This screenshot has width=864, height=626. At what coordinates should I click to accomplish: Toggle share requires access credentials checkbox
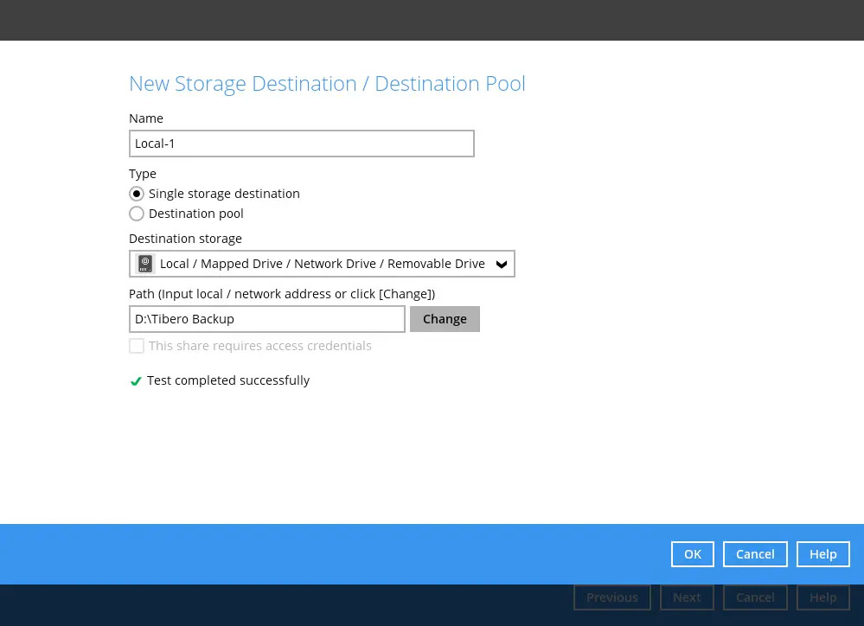[137, 346]
